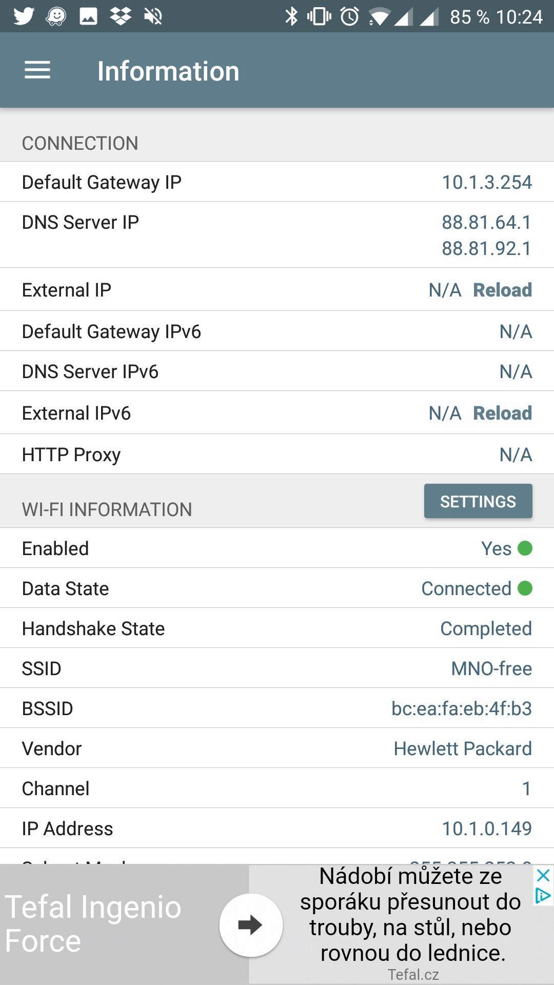Tap the DNS Server IP row

coord(277,235)
